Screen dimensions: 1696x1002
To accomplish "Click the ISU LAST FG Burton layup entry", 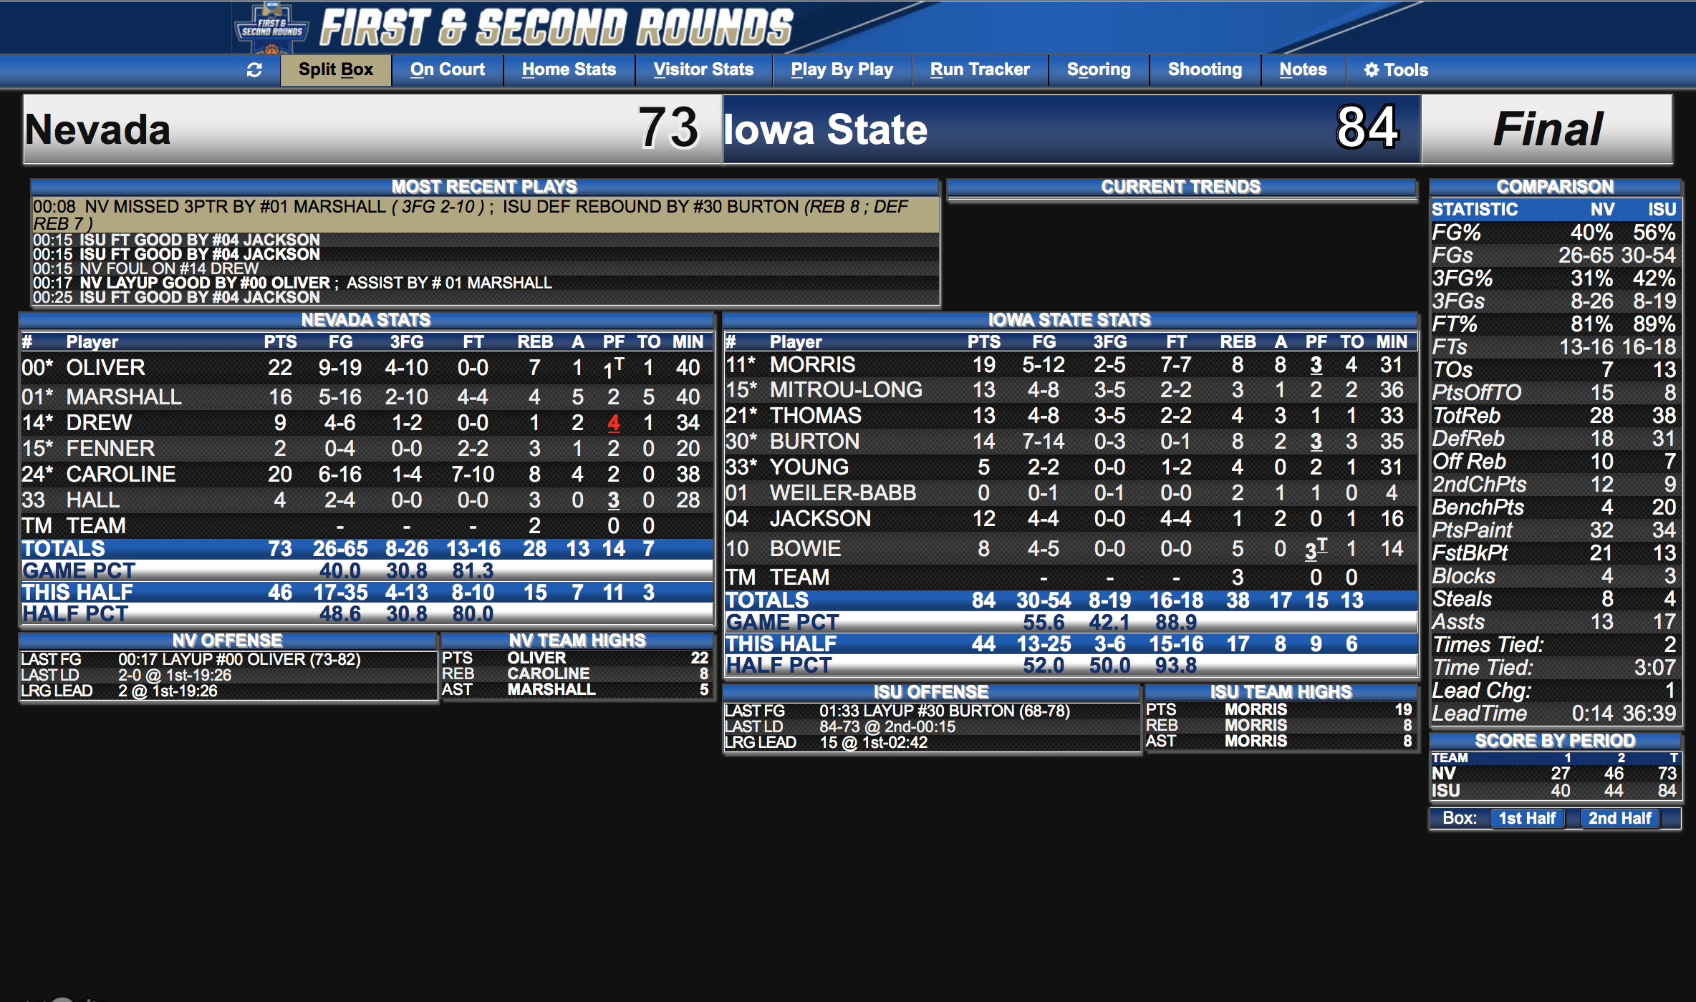I will (x=932, y=711).
